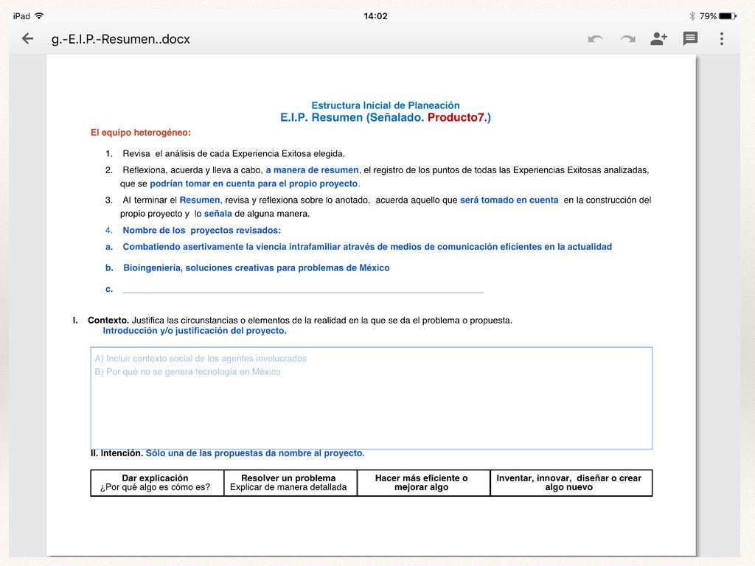Click the Resolver un problema table cell
Viewport: 755px width, 566px height.
[x=290, y=483]
